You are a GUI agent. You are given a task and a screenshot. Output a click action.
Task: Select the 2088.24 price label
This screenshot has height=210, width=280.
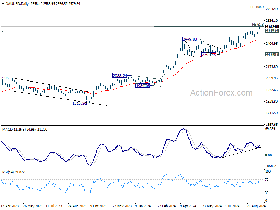point(120,75)
